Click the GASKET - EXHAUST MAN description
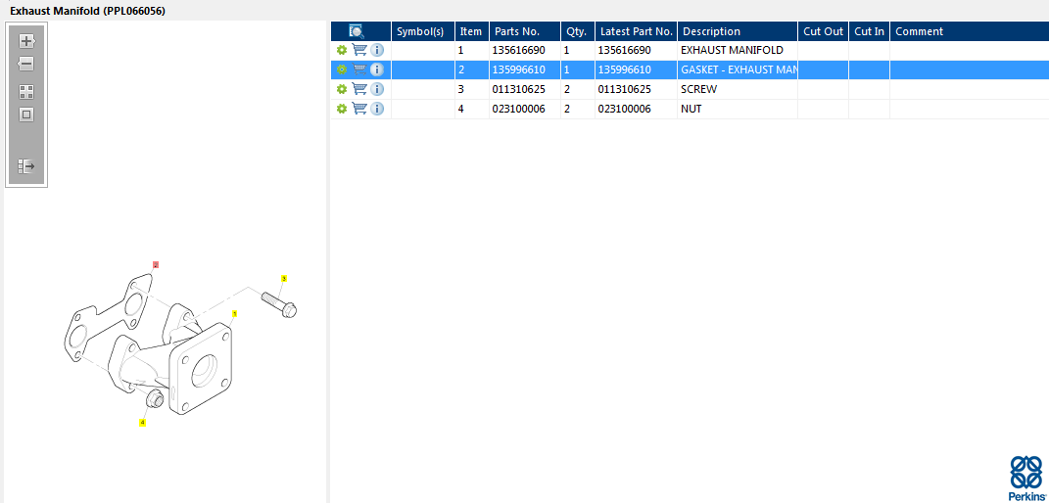The width and height of the screenshot is (1049, 503). pos(739,69)
